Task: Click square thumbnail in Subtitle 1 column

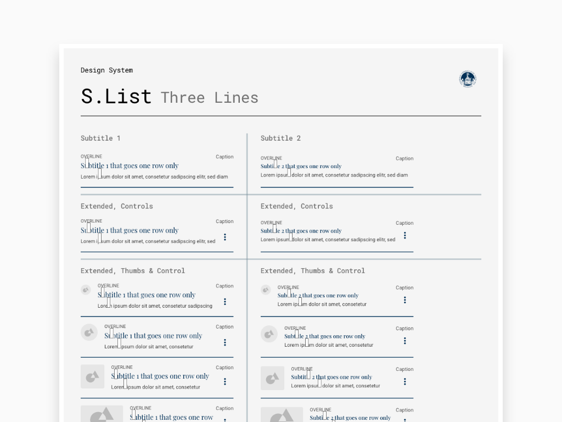Action: [x=92, y=376]
